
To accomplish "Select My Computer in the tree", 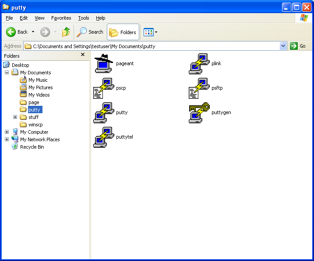I will (34, 132).
